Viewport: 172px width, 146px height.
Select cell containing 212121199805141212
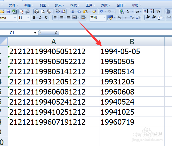click(54, 71)
